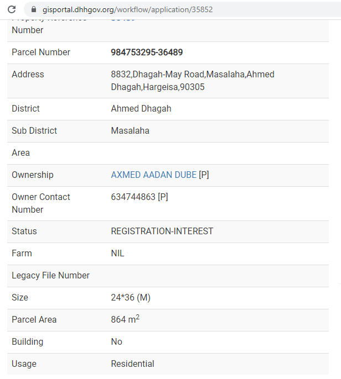341x379 pixels.
Task: Click the owner contact number 634744863
Action: point(133,197)
